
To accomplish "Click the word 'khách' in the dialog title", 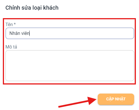I will (x=51, y=8).
